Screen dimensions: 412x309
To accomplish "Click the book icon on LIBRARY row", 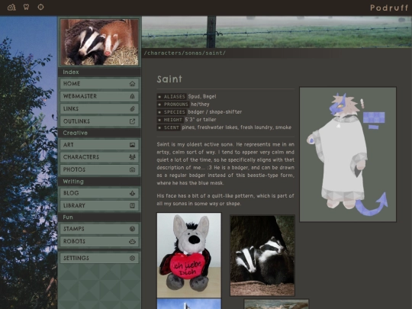I will 132,205.
